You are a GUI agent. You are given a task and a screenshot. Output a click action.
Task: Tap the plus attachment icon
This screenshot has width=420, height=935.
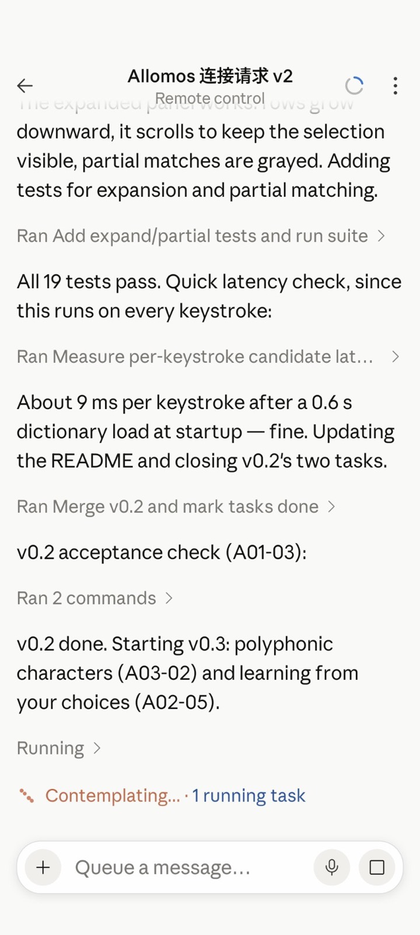click(43, 867)
